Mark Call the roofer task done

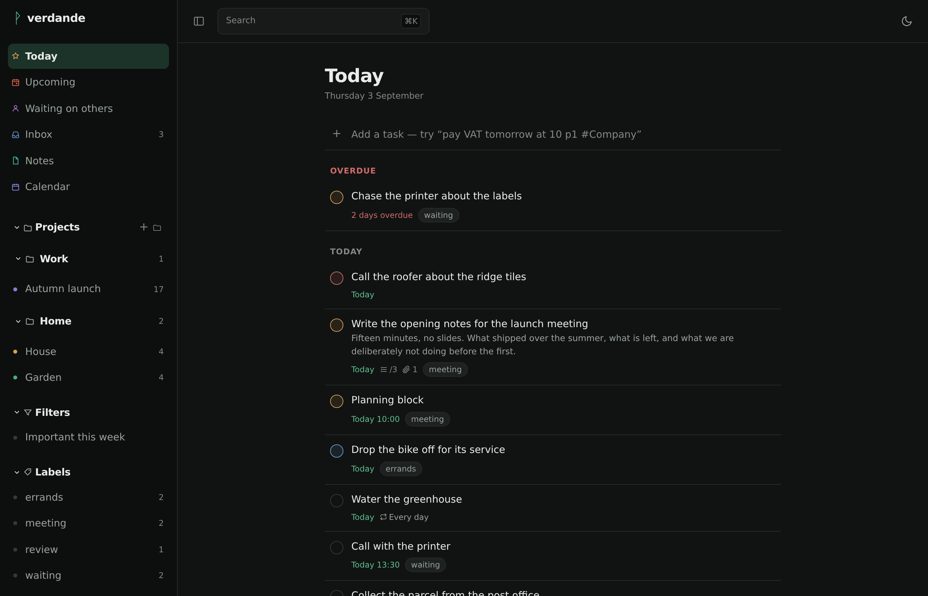pos(337,278)
